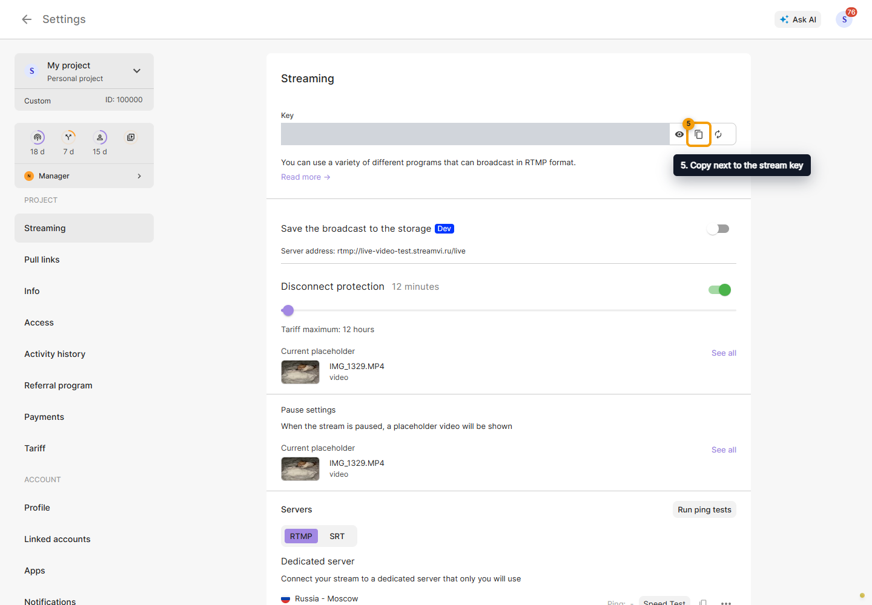872x605 pixels.
Task: Open the Info section
Action: point(84,291)
